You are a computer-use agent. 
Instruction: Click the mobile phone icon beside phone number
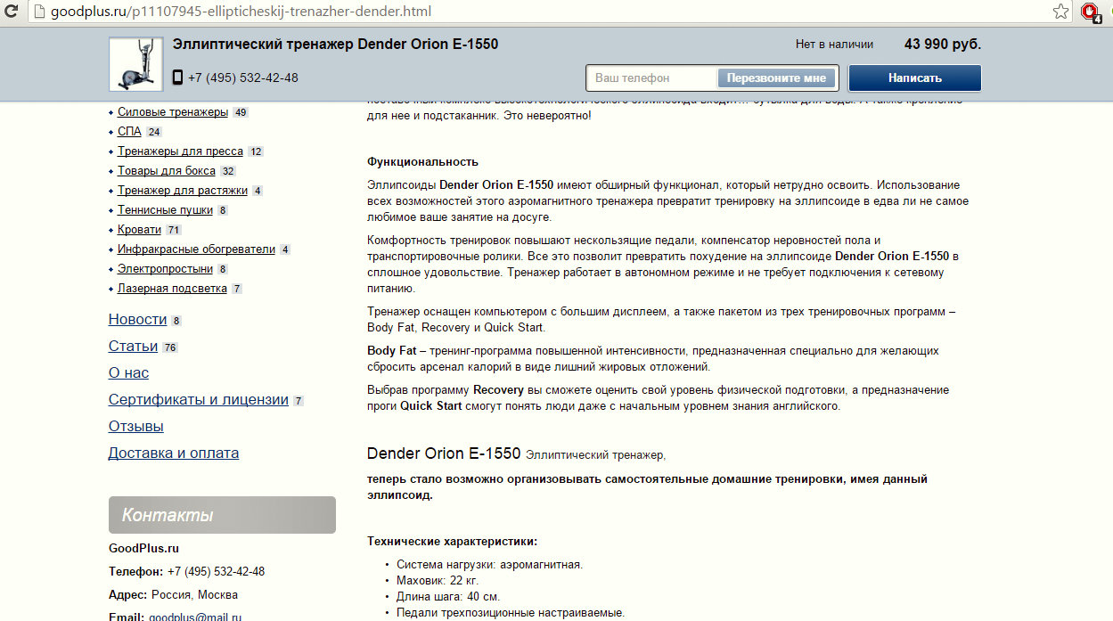point(177,78)
